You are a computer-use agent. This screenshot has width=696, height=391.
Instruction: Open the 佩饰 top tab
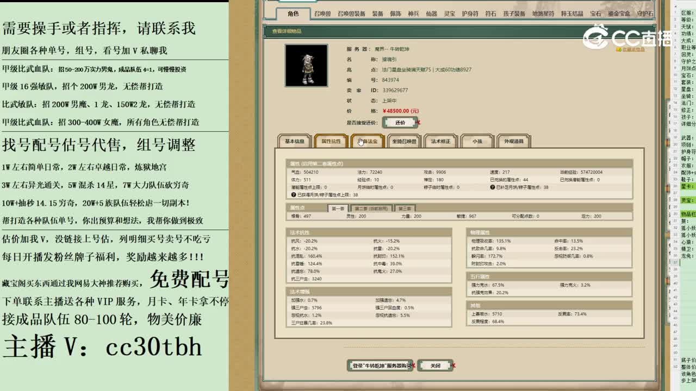pos(395,14)
